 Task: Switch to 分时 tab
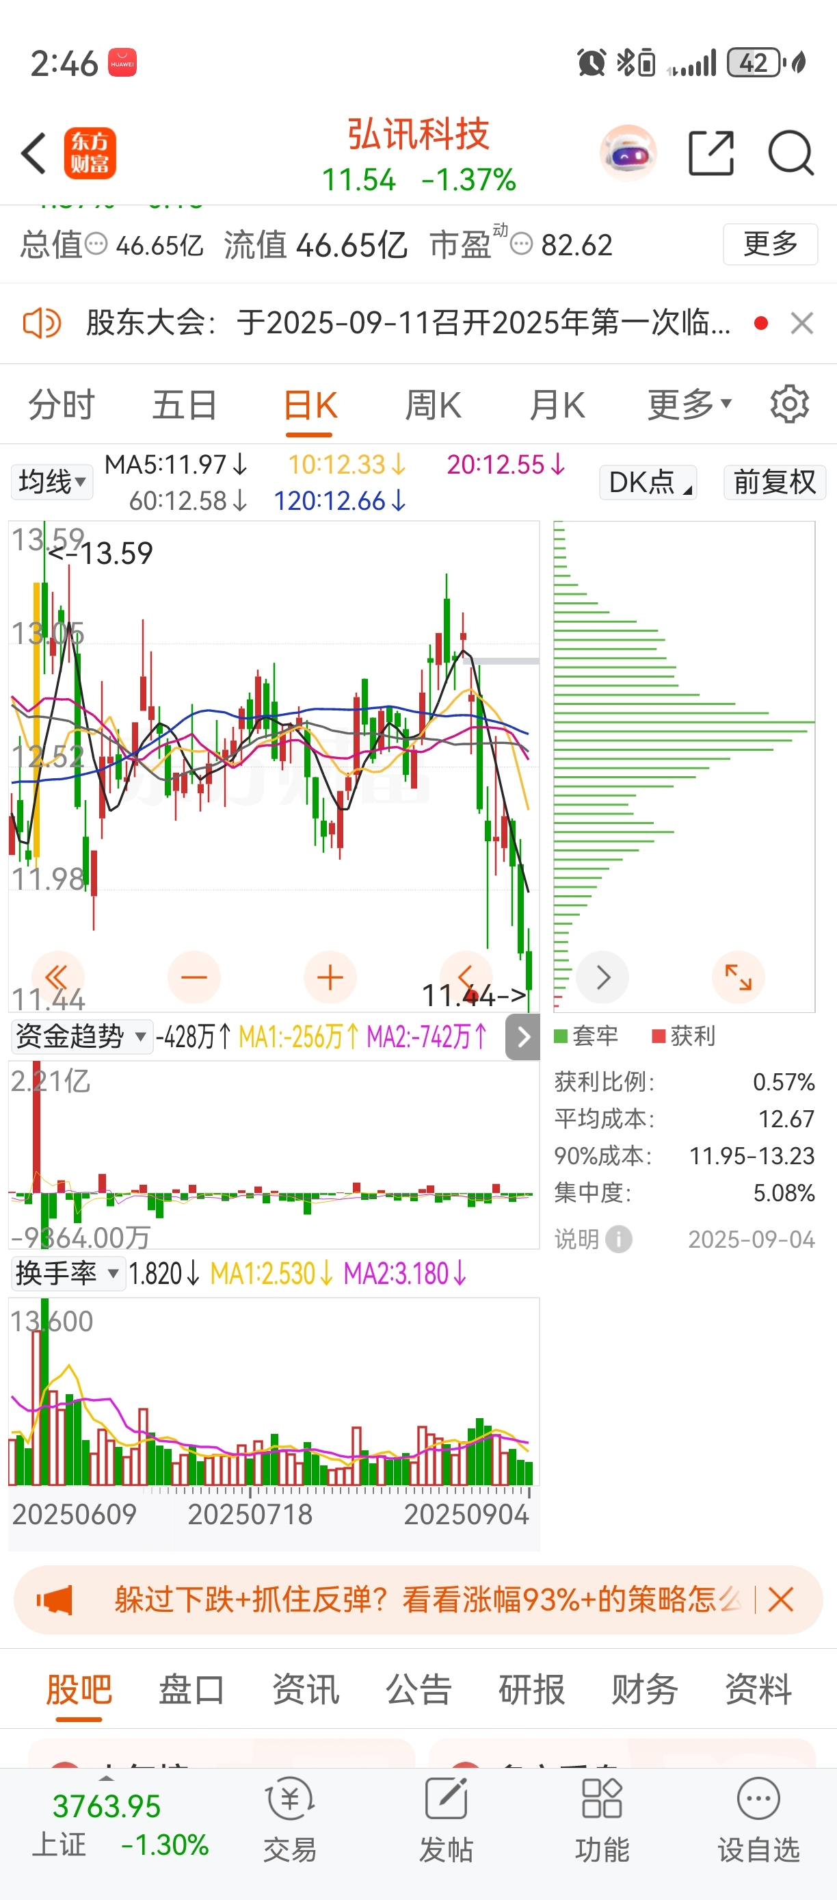[62, 405]
